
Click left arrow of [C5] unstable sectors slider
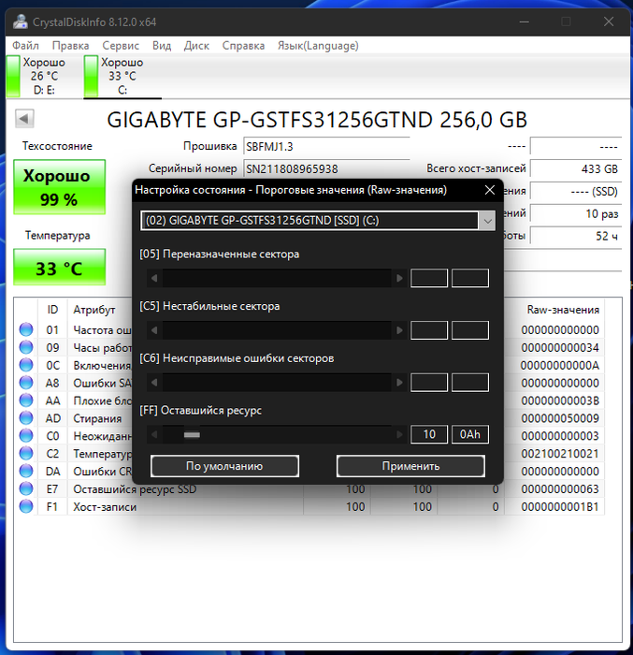click(154, 330)
